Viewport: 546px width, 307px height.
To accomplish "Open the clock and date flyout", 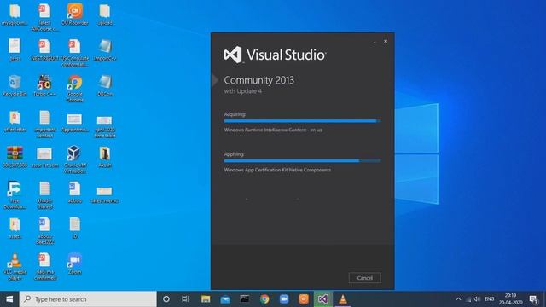I will click(x=510, y=299).
